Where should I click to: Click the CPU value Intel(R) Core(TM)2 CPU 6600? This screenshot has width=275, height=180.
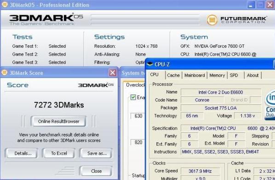point(225,54)
